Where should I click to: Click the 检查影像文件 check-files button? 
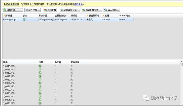point(92,10)
